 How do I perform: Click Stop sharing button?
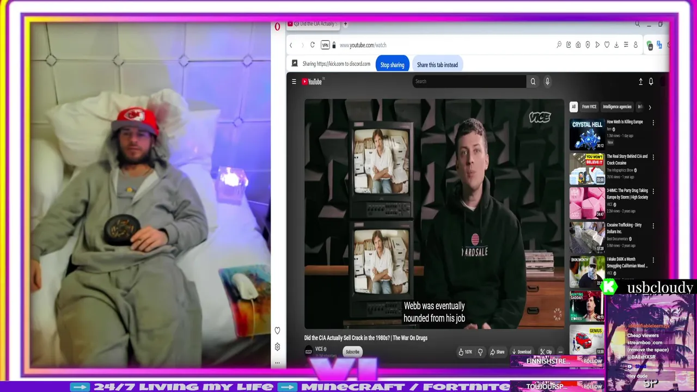click(x=392, y=65)
